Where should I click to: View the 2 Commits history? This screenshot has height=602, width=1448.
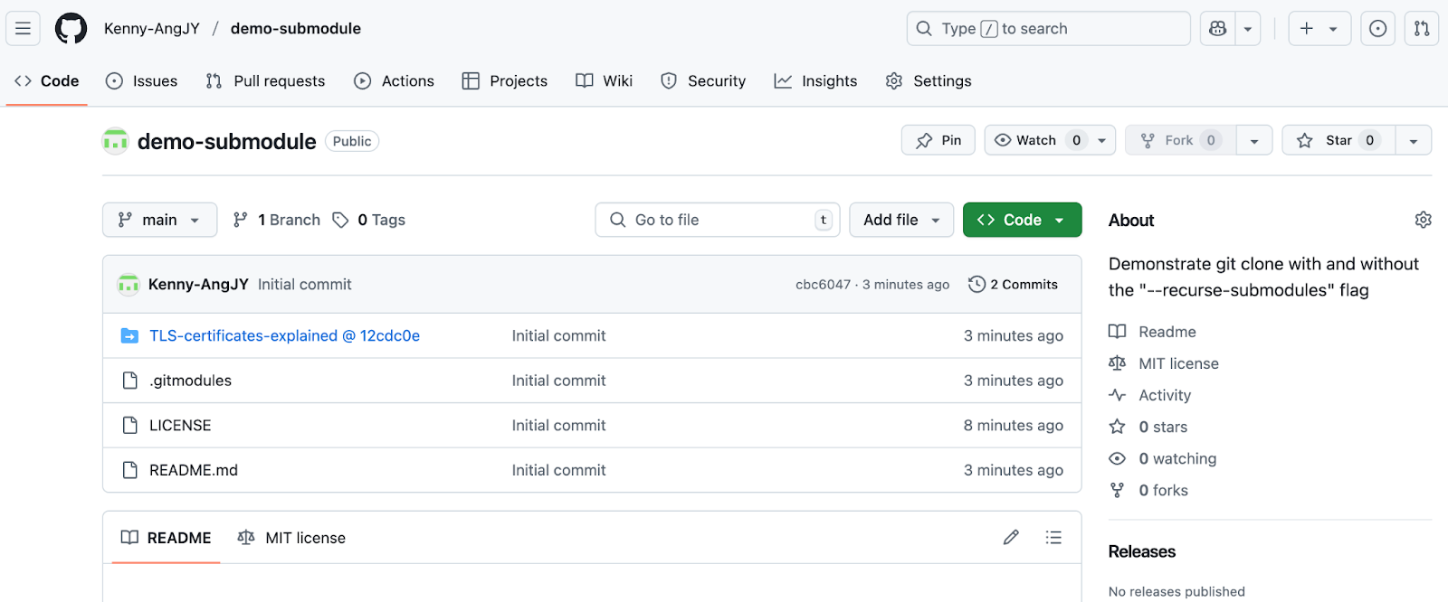pyautogui.click(x=1013, y=284)
